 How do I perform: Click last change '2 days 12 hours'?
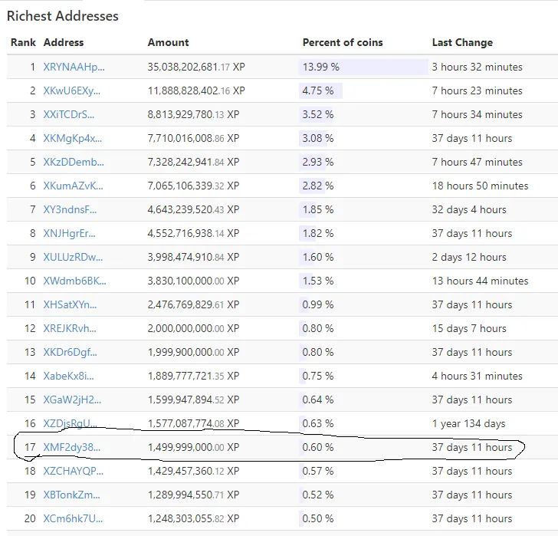(469, 257)
